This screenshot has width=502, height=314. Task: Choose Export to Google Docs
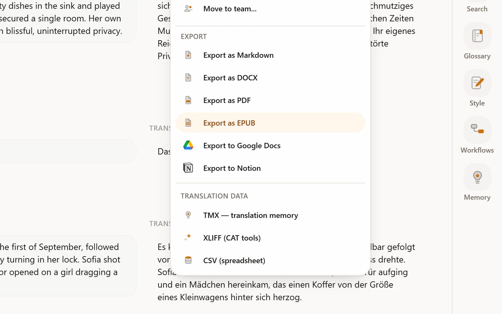click(x=270, y=145)
